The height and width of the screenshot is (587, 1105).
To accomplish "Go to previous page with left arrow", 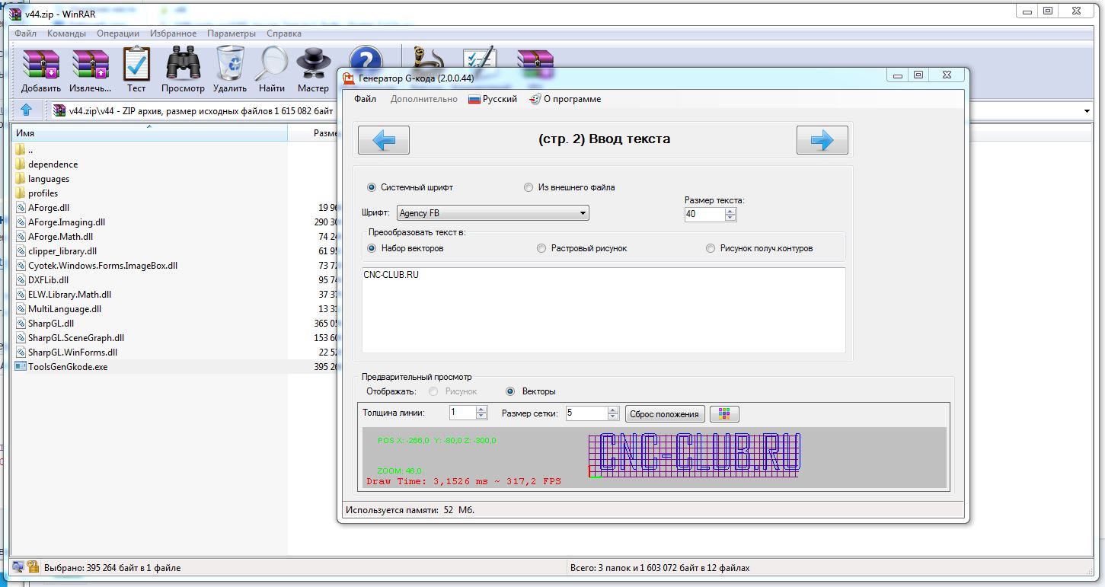I will [x=384, y=140].
